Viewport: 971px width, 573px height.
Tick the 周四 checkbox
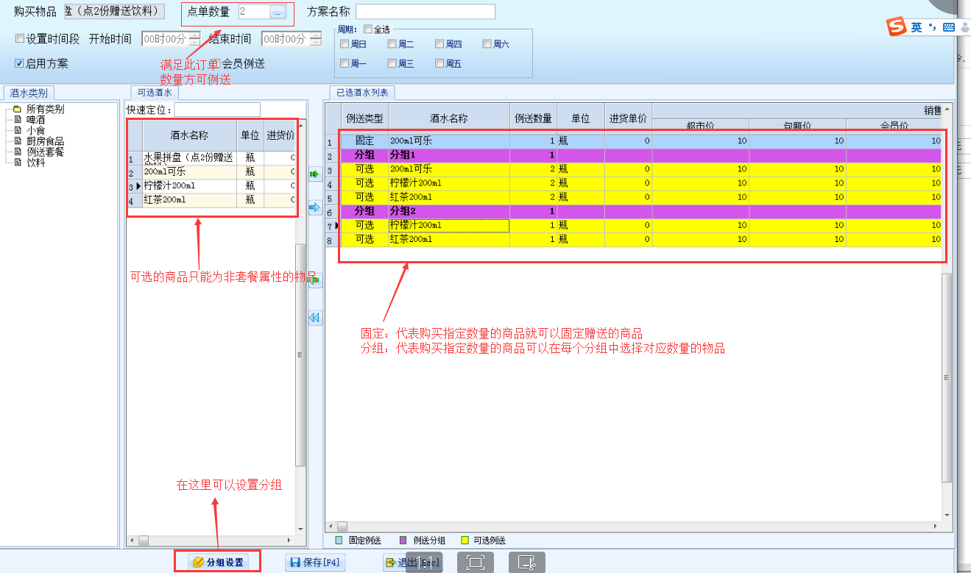[439, 44]
